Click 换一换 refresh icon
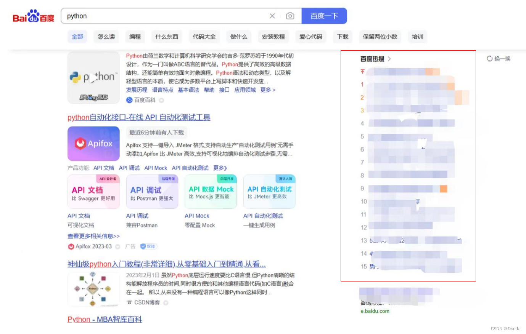This screenshot has width=526, height=334. coord(489,59)
